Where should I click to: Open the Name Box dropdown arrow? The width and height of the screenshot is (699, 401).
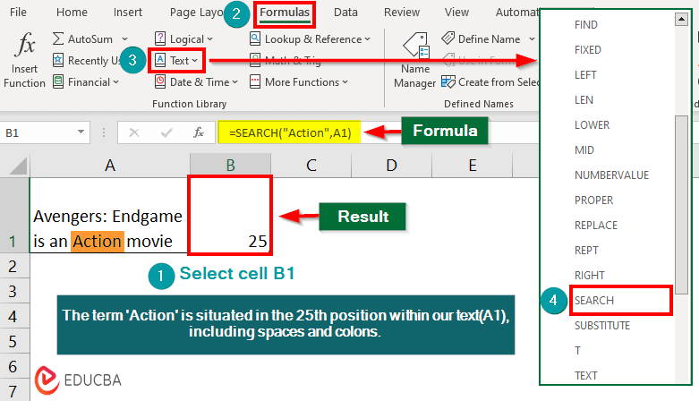point(81,132)
